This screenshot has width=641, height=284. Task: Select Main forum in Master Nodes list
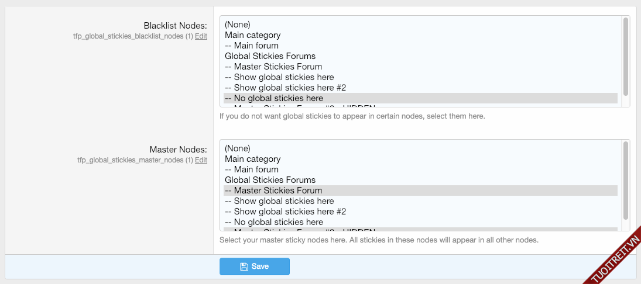coord(252,169)
